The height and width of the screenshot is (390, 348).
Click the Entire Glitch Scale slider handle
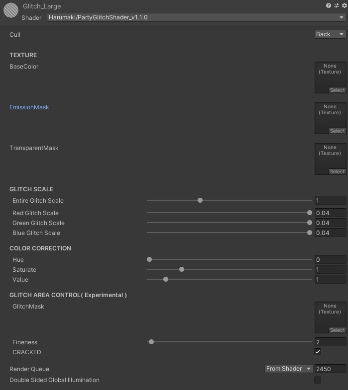(200, 200)
